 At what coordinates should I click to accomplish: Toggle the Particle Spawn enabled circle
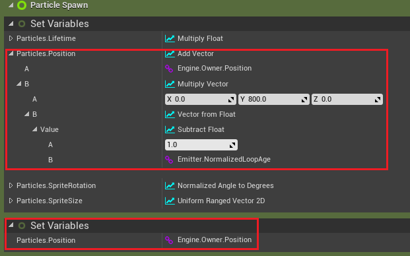pyautogui.click(x=22, y=5)
